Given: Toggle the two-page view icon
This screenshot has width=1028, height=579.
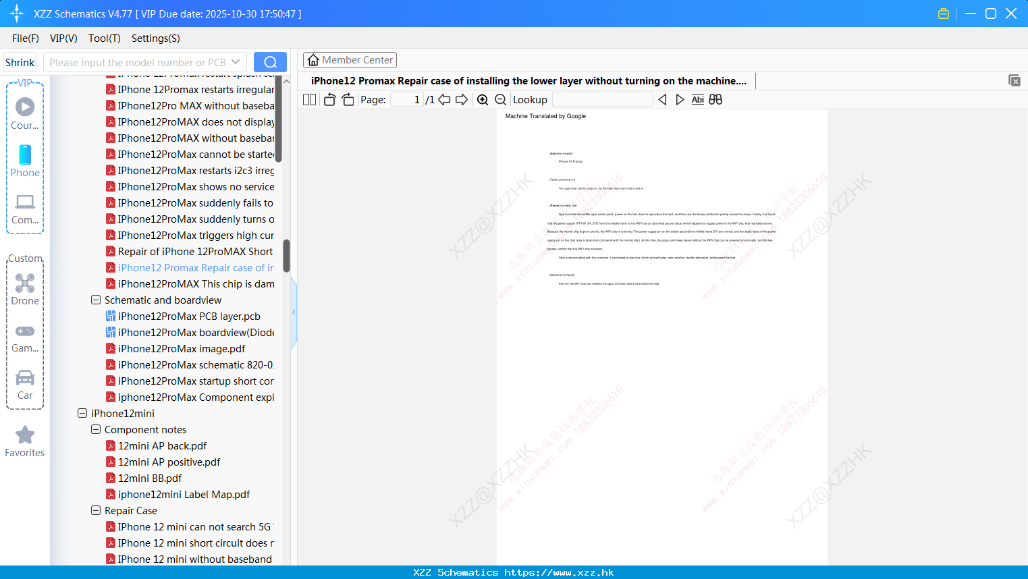Looking at the screenshot, I should click(x=310, y=99).
